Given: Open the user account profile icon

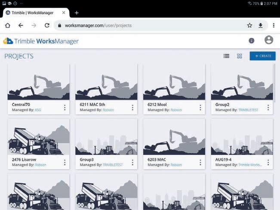Looking at the screenshot, I should click(x=269, y=40).
